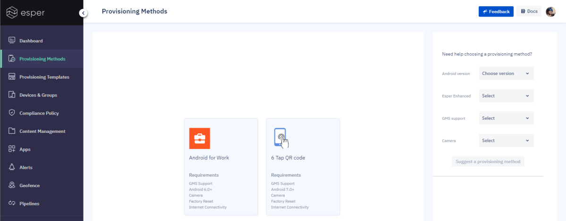Click the Feedback button
566x221 pixels.
[496, 11]
